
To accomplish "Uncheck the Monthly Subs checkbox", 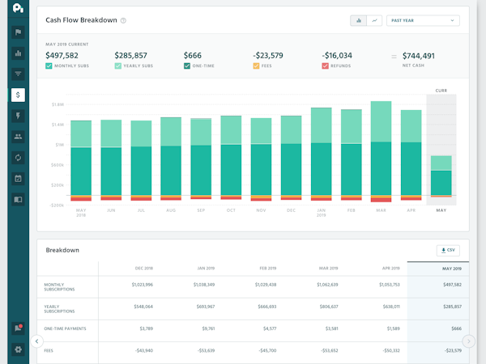I will tap(49, 66).
